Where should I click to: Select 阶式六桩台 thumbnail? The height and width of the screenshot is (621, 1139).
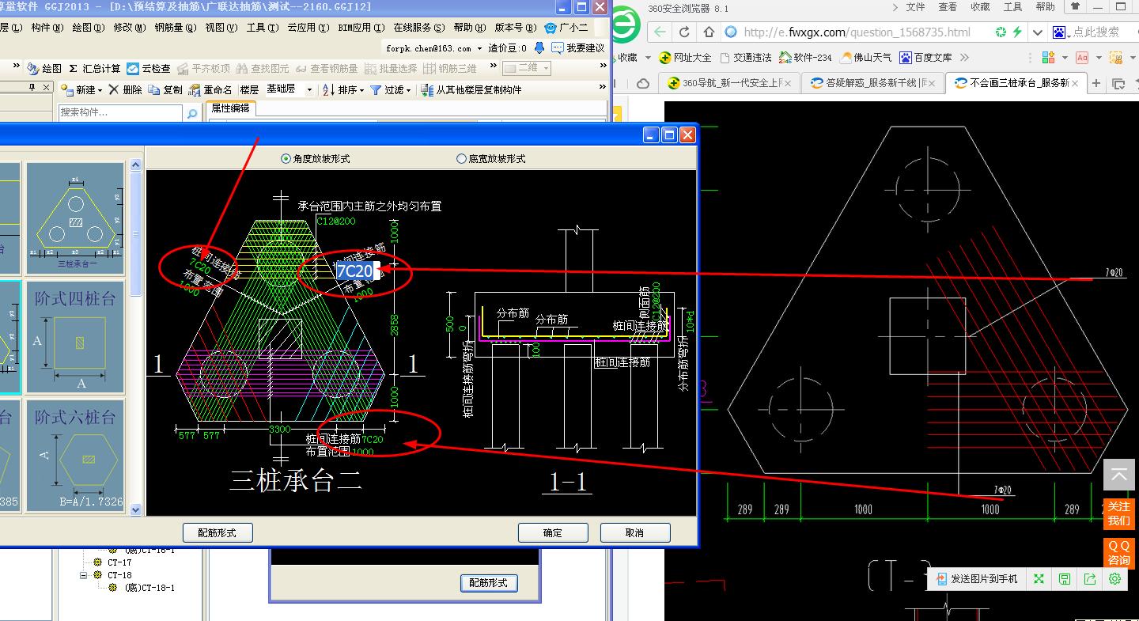point(75,456)
